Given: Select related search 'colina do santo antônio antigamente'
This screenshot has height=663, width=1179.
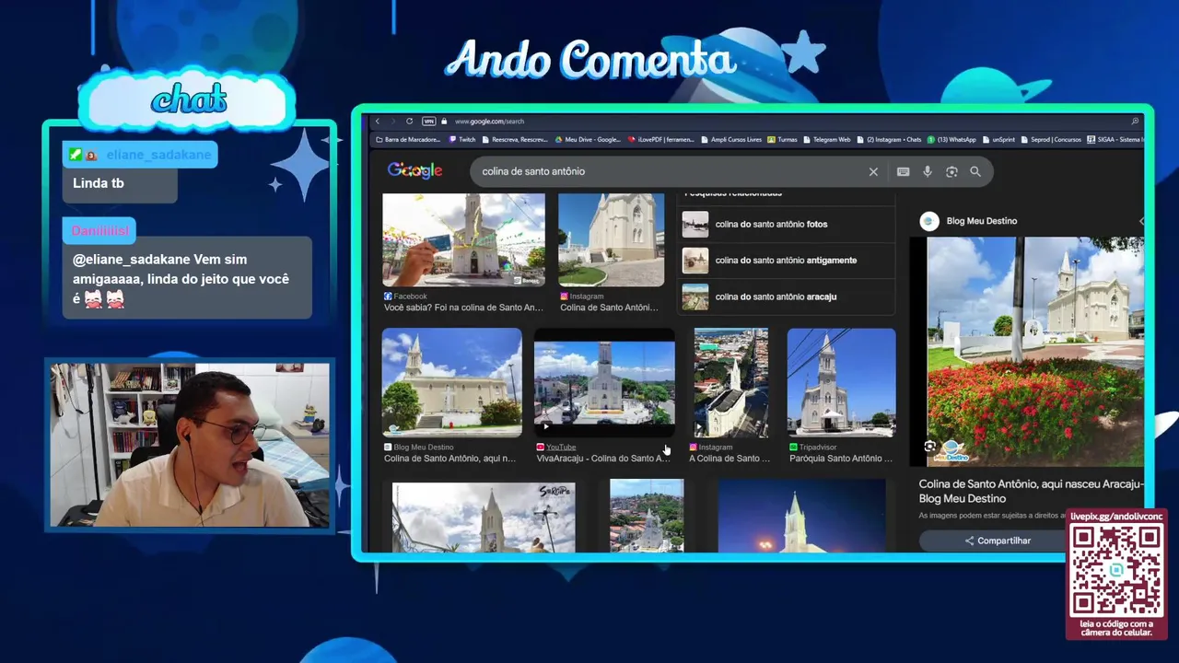Looking at the screenshot, I should click(787, 260).
